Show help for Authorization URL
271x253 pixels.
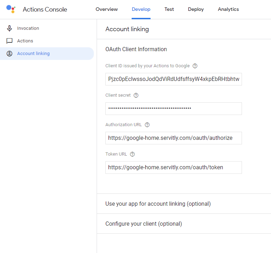(147, 125)
